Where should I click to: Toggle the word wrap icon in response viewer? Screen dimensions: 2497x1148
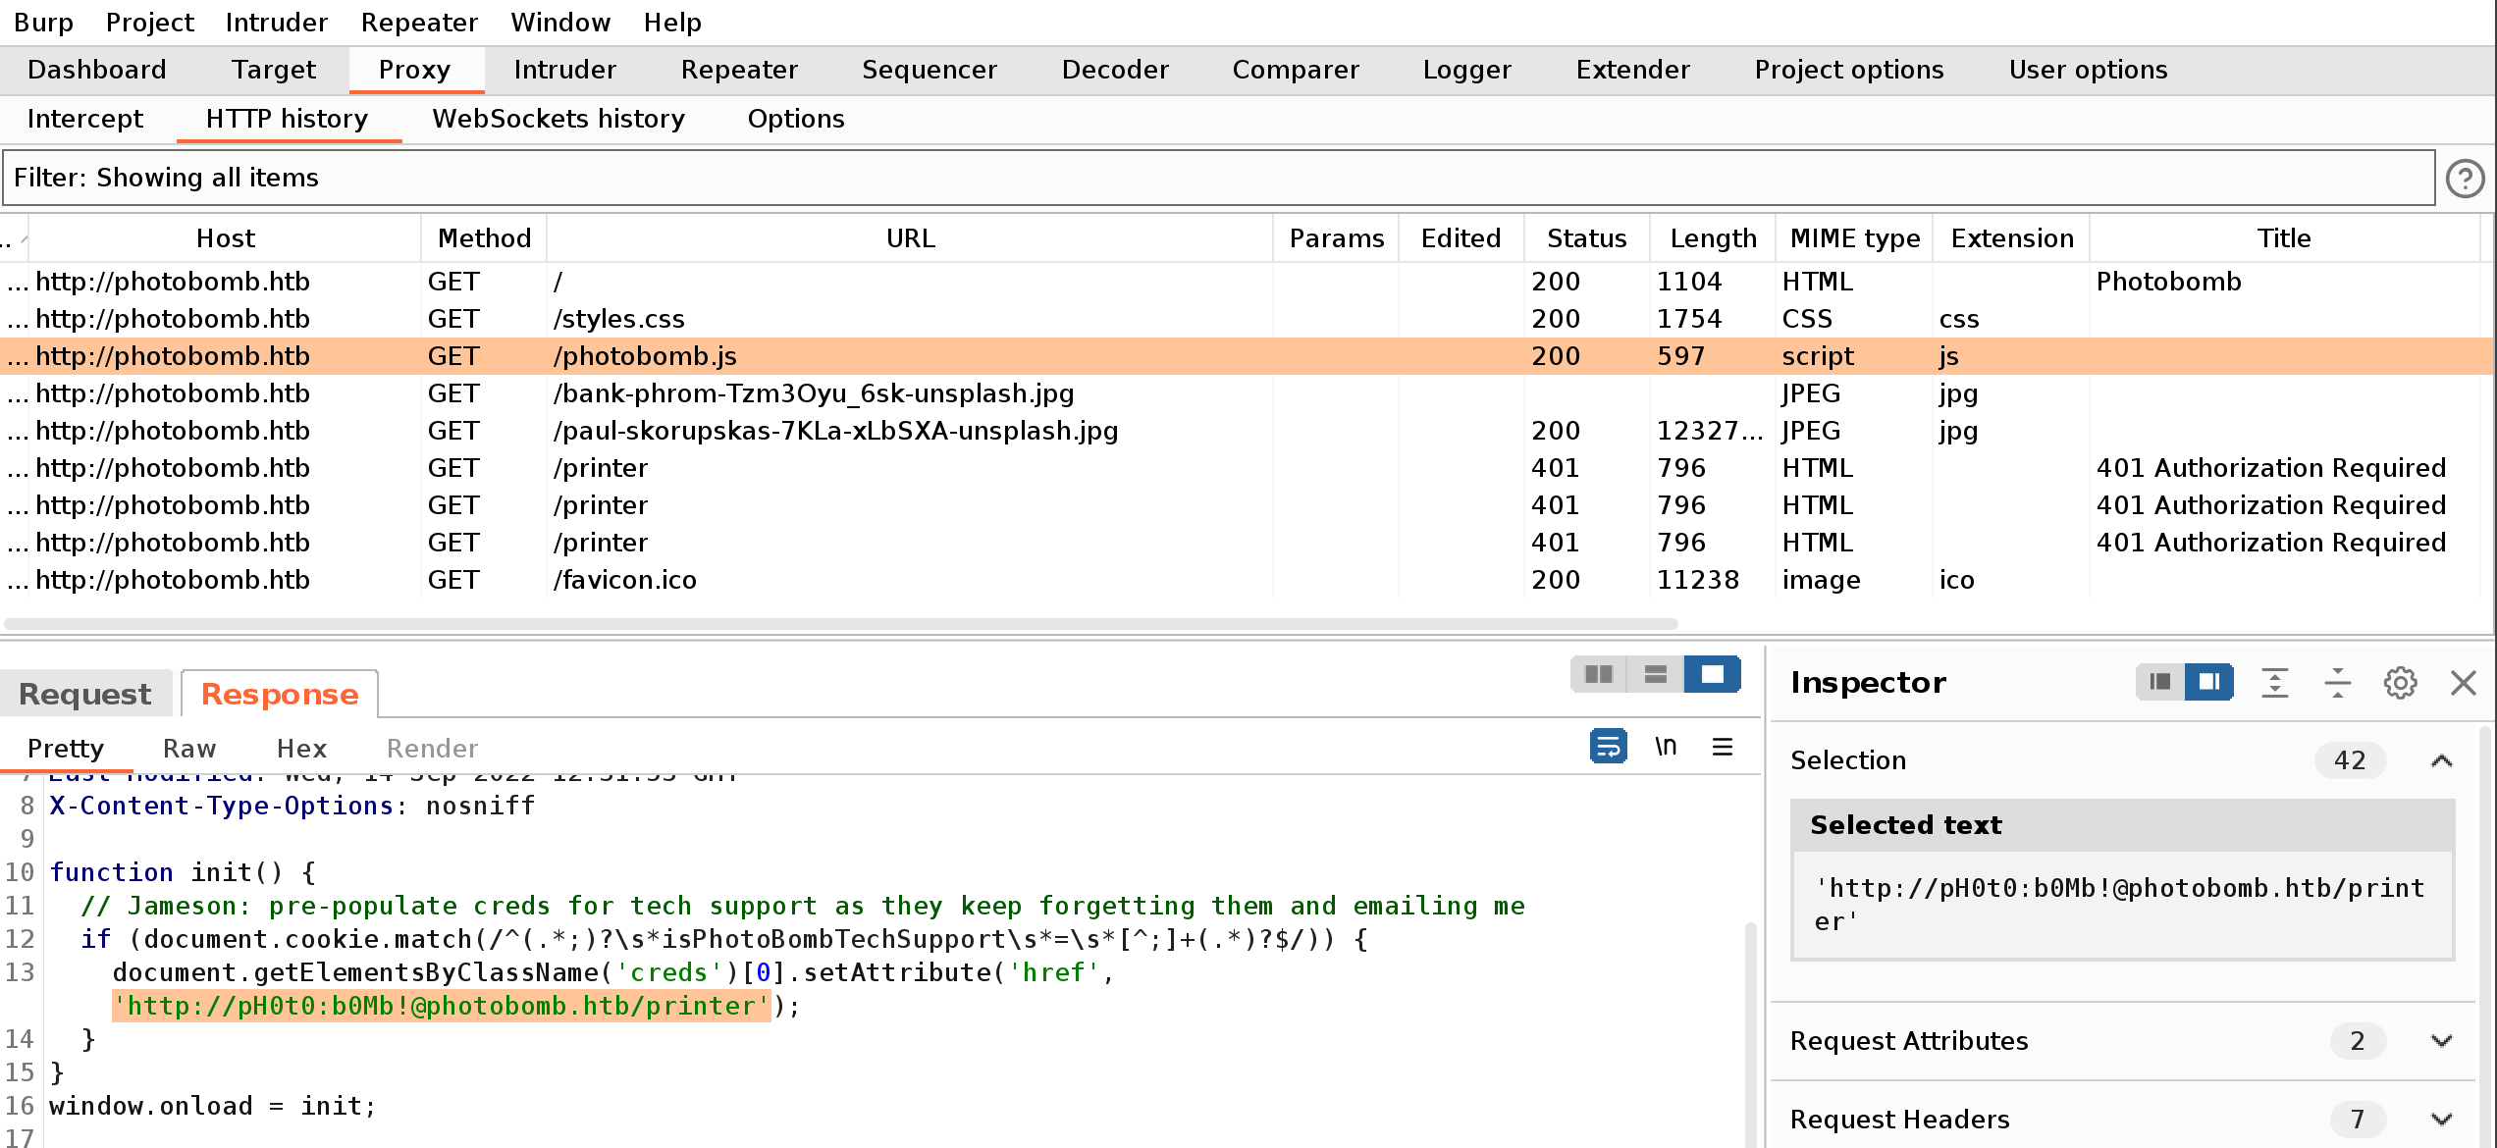click(x=1609, y=747)
